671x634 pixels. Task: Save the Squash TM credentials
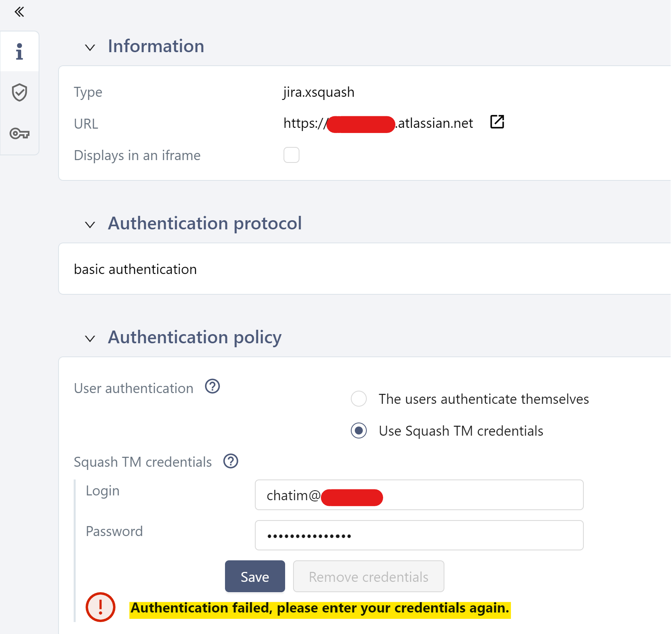coord(254,576)
